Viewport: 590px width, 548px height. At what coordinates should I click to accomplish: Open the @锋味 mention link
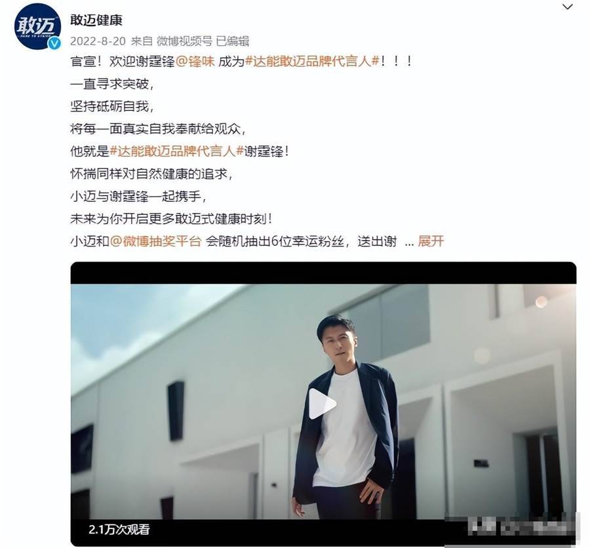click(x=195, y=62)
